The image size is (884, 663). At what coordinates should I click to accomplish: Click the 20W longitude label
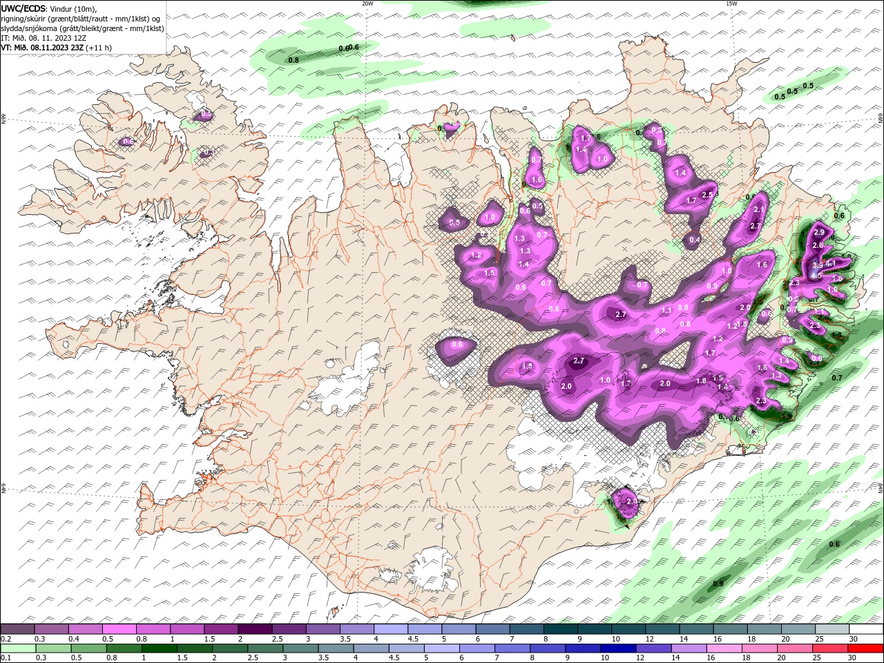367,3
